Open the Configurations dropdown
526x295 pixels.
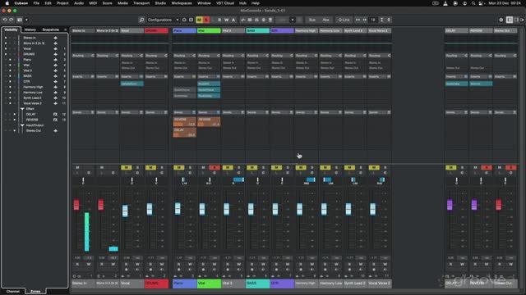(163, 20)
